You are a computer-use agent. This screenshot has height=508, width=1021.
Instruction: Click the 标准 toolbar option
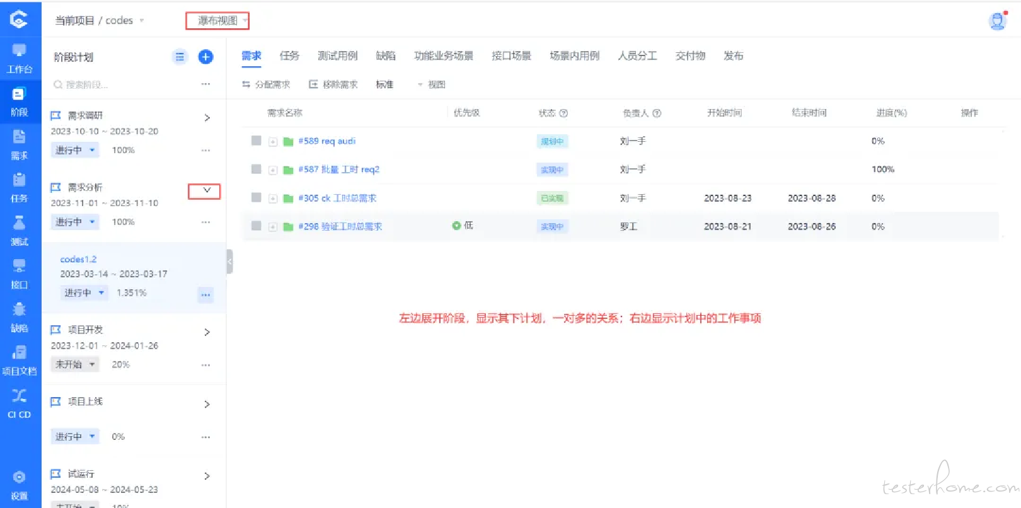coord(384,84)
